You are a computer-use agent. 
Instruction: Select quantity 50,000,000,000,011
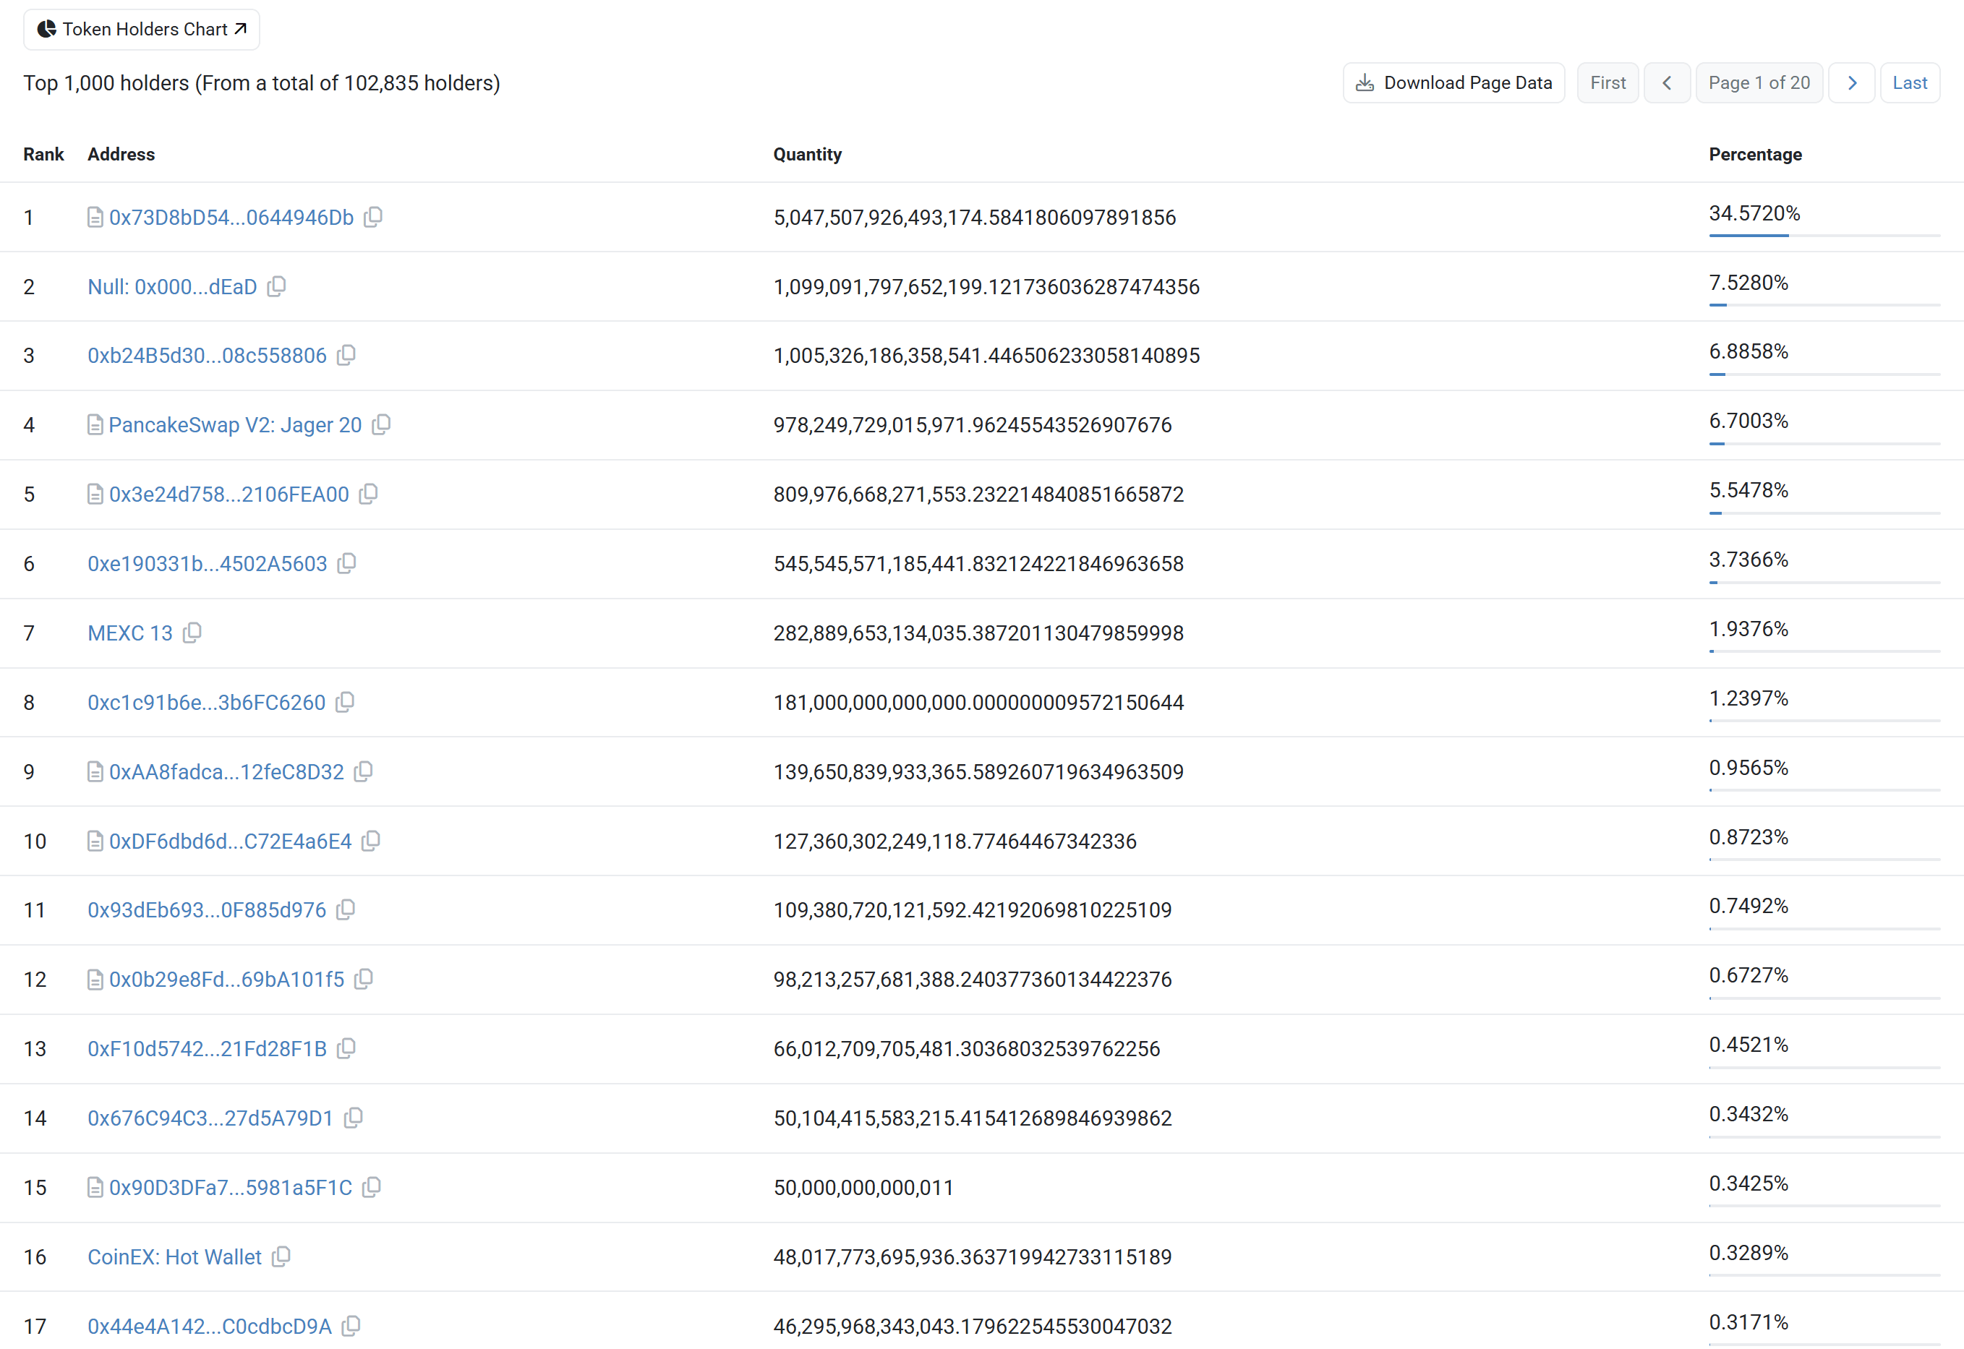[863, 1187]
